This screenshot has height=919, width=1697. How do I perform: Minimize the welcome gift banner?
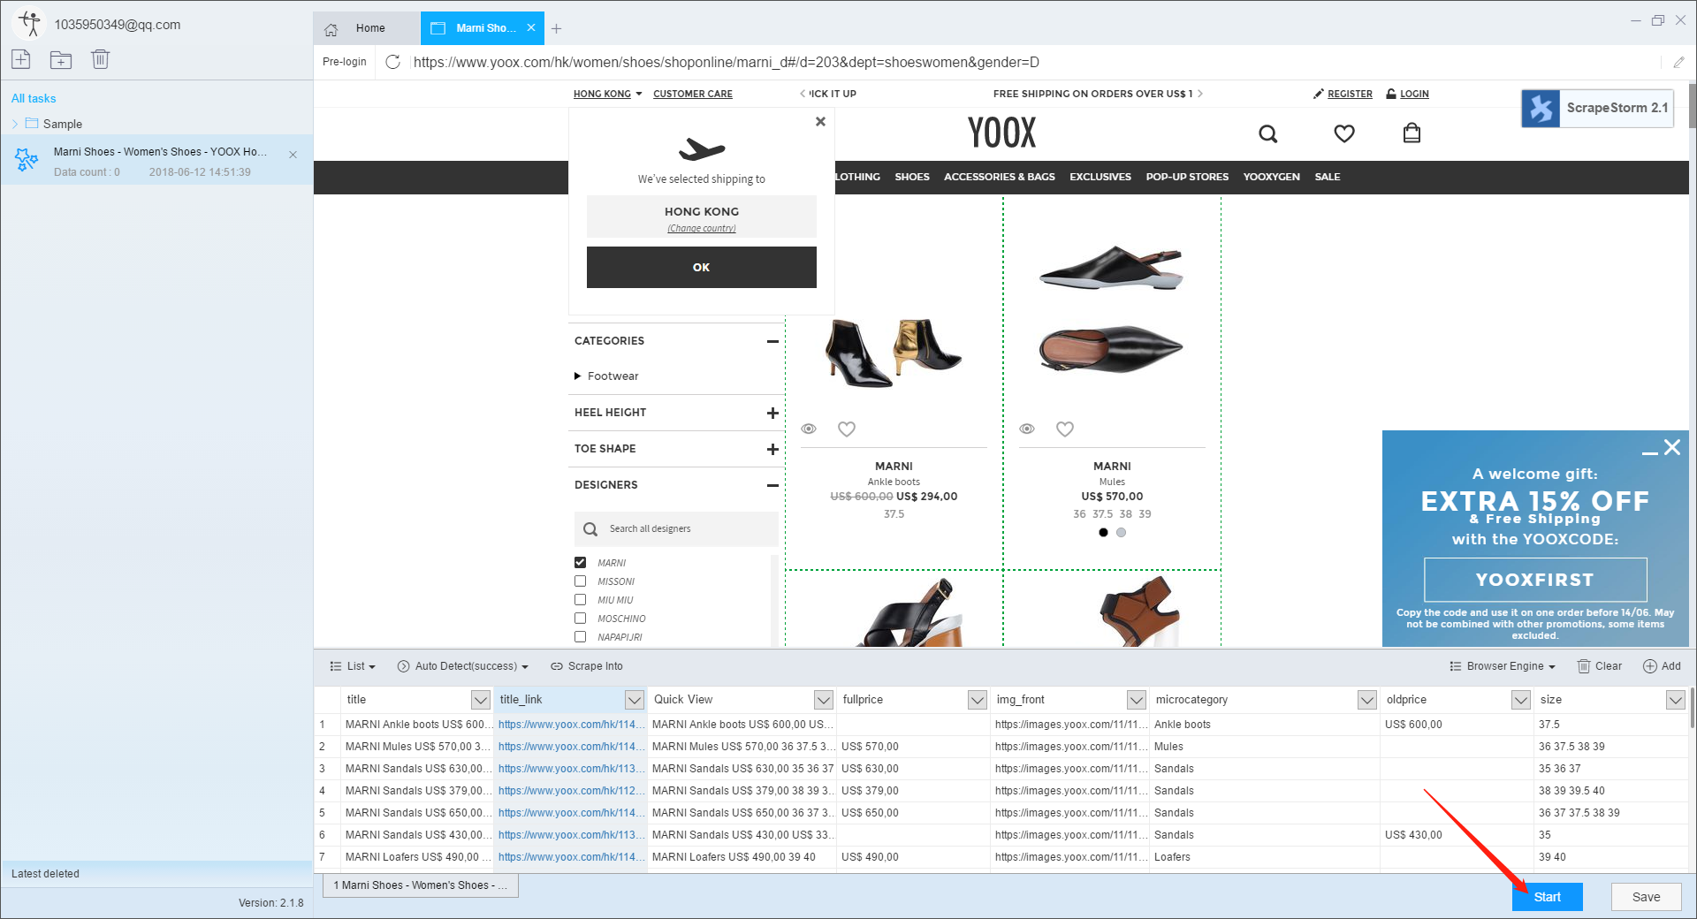pos(1649,452)
